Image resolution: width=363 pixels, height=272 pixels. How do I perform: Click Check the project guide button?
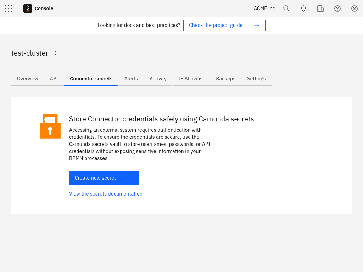pyautogui.click(x=224, y=25)
